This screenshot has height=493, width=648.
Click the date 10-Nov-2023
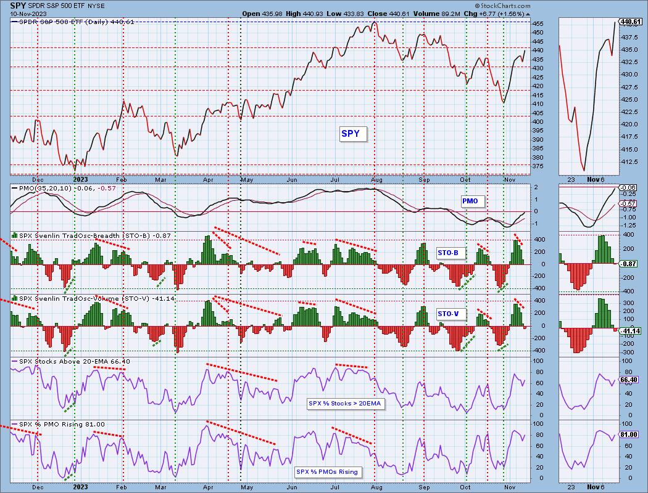[x=27, y=14]
